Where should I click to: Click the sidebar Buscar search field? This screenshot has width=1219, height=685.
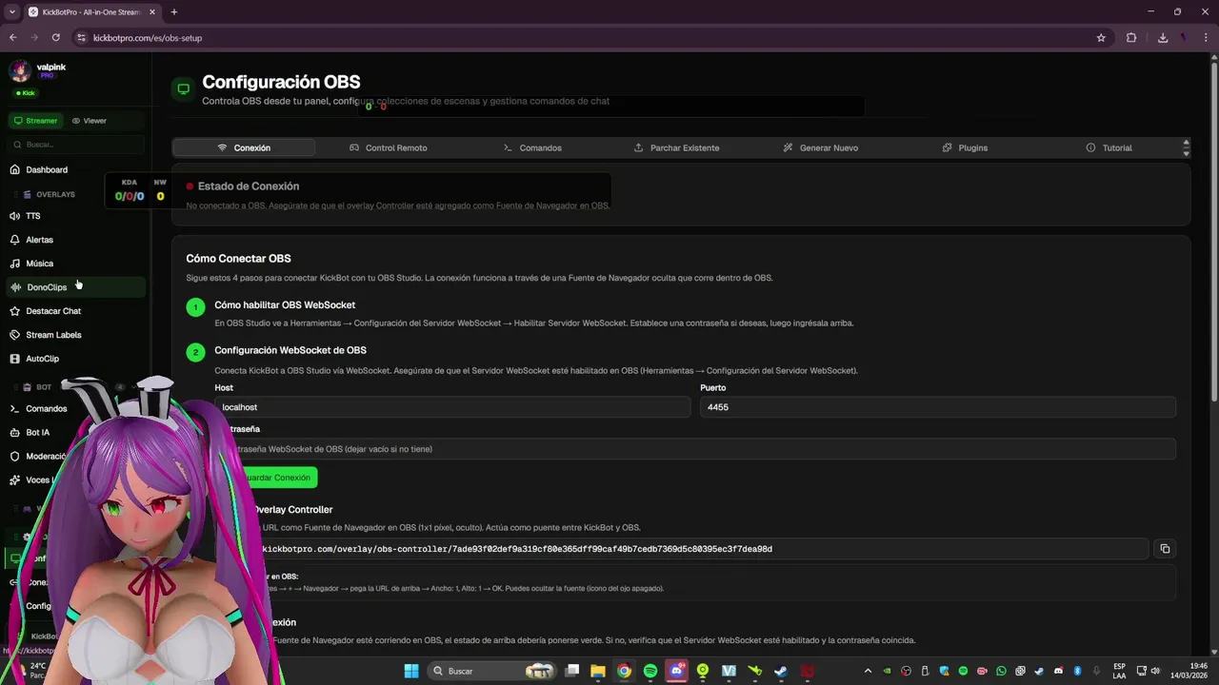coord(76,145)
